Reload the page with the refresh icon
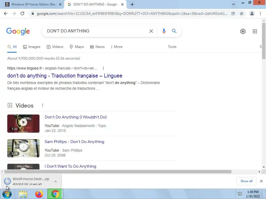This screenshot has height=199, width=266. click(x=22, y=13)
